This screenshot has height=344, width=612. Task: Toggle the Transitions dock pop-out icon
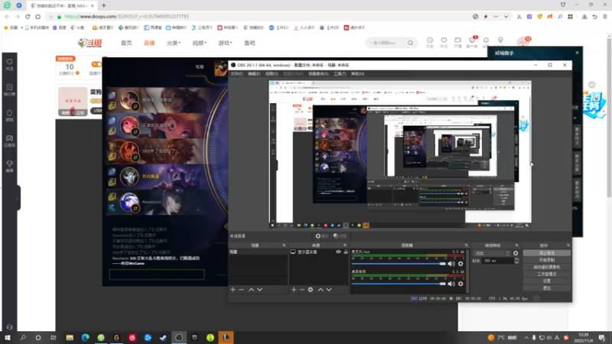point(516,245)
